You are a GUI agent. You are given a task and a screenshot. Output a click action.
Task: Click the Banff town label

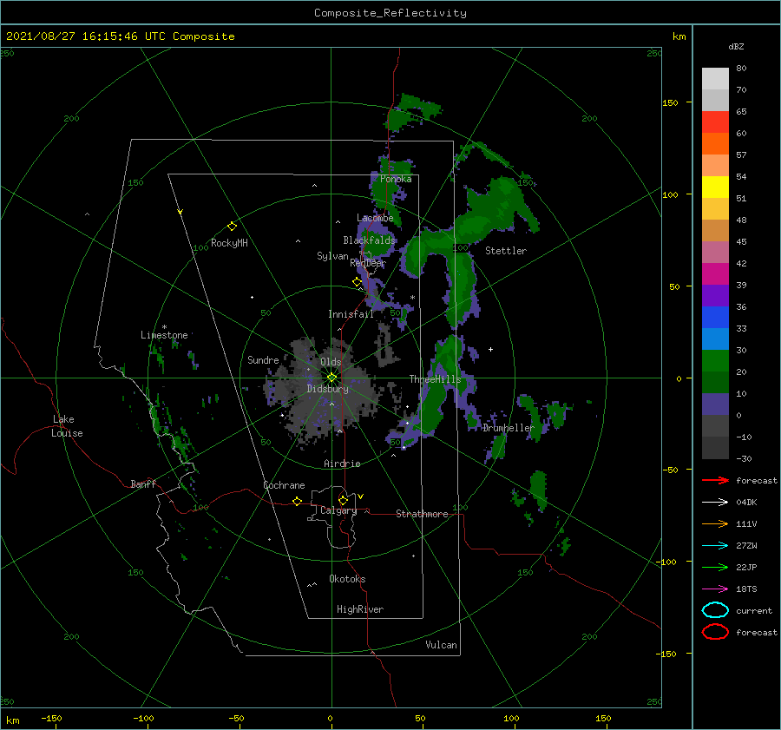(143, 483)
